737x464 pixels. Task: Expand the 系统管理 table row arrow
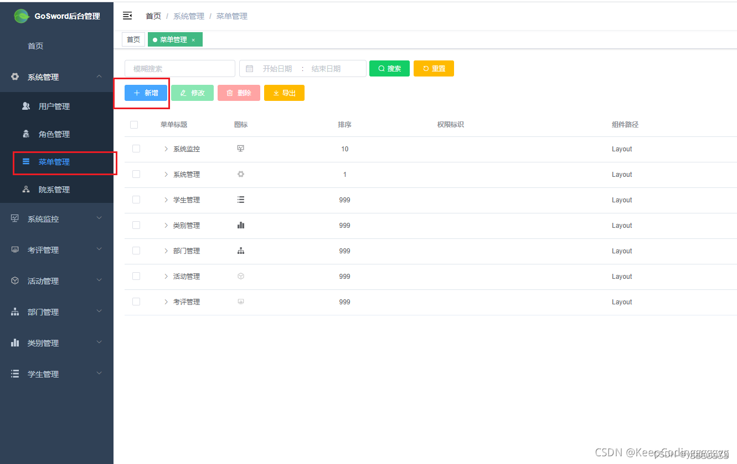(x=166, y=174)
